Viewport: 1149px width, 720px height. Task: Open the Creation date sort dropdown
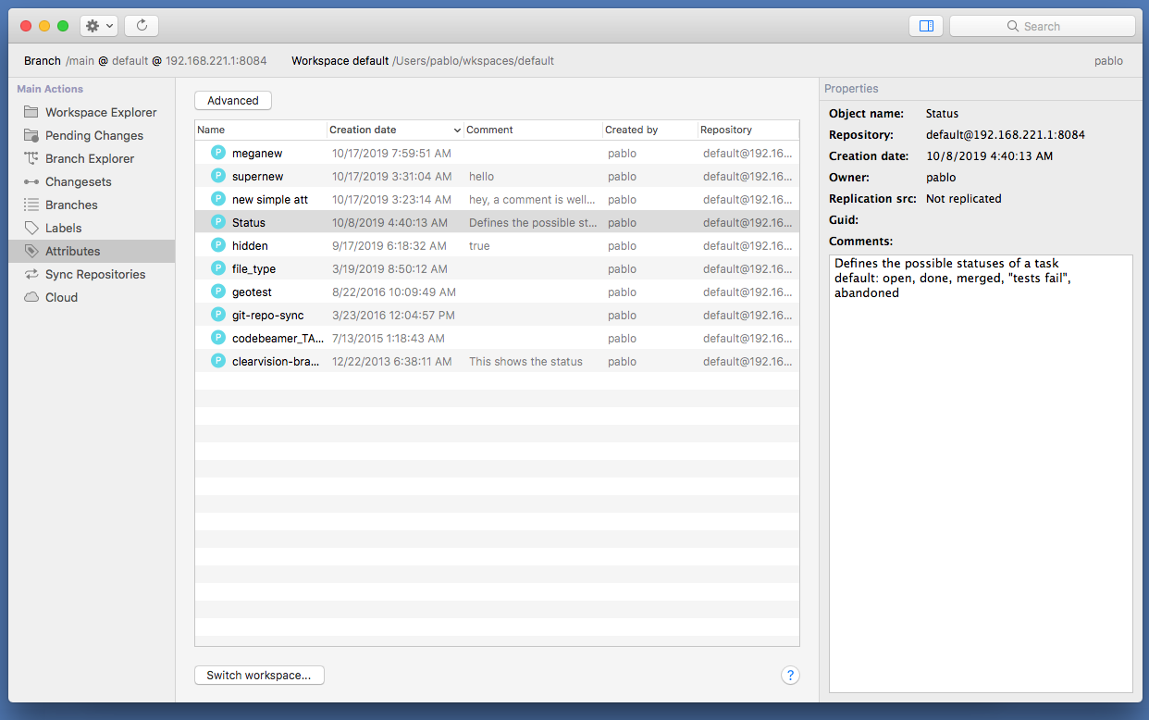click(457, 130)
